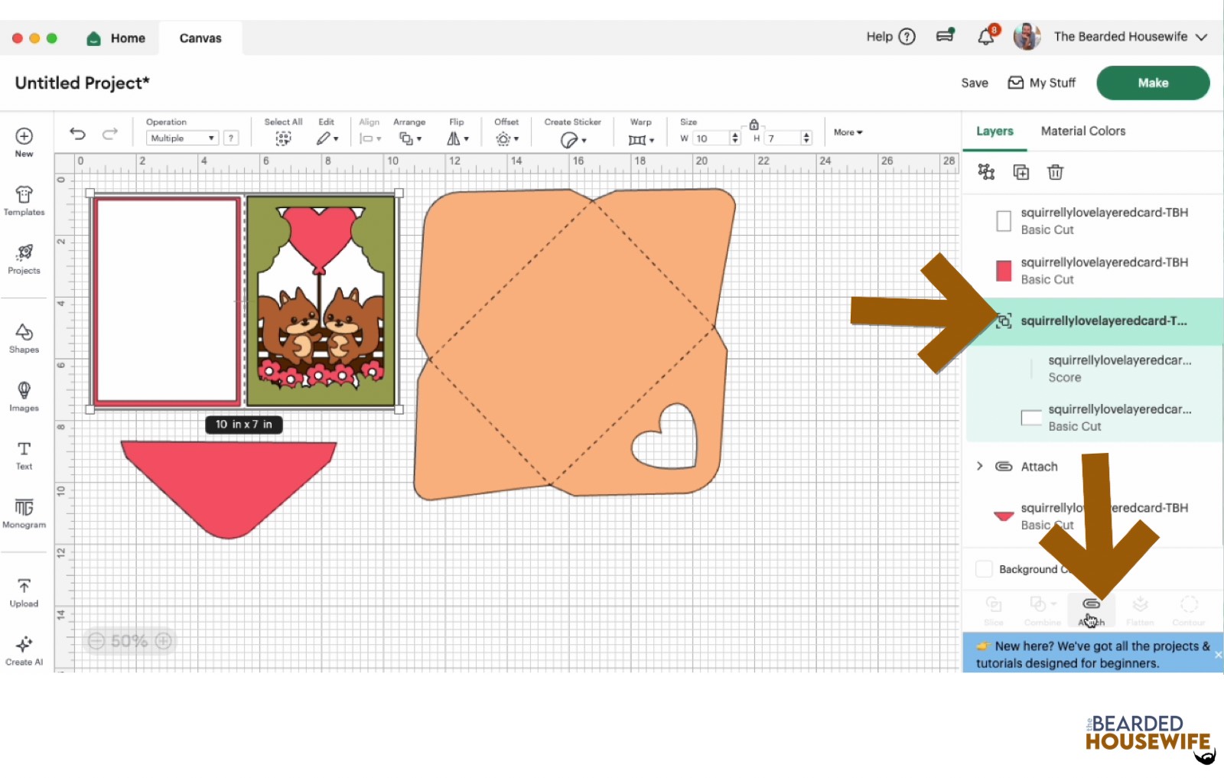Click the undo arrow
The image size is (1224, 778).
tap(77, 134)
